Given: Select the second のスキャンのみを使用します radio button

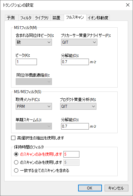Looking at the screenshot, I should coord(16,162).
